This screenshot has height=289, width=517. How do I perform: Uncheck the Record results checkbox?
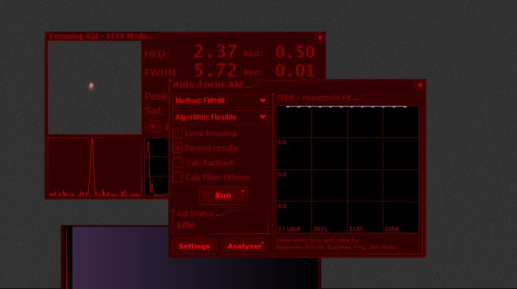tap(178, 148)
